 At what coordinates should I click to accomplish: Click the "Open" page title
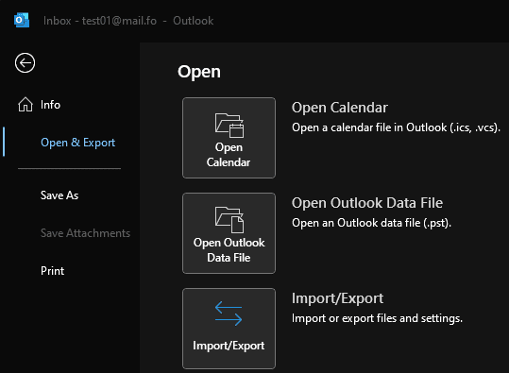click(199, 72)
